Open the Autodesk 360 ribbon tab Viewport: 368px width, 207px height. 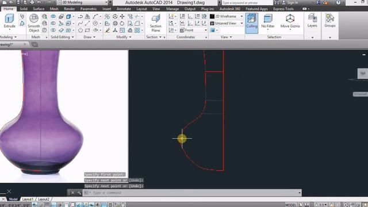click(230, 9)
